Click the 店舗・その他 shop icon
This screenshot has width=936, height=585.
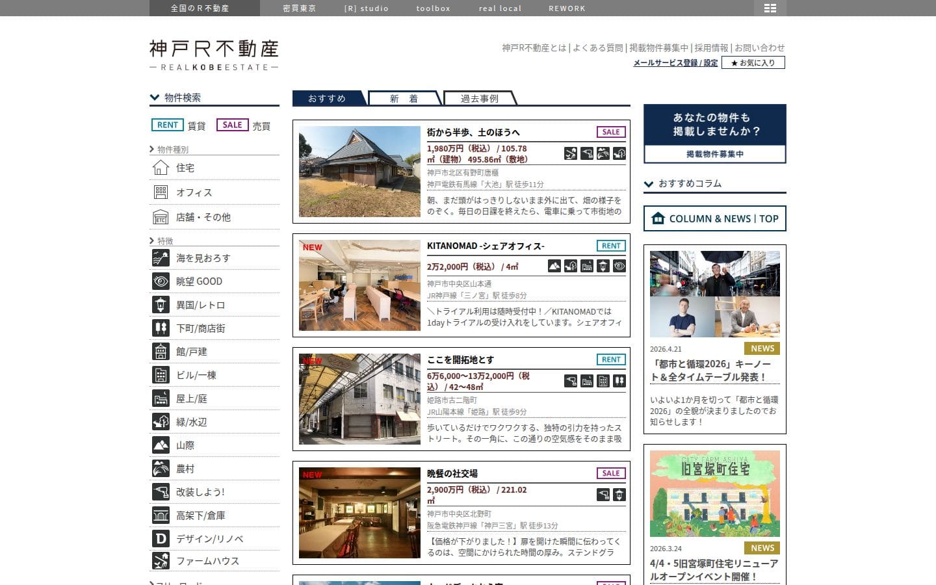[x=161, y=217]
